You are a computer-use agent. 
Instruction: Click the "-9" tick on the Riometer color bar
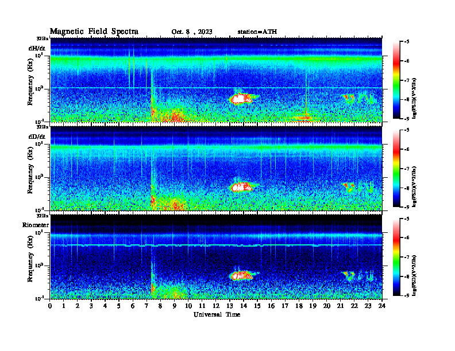407,295
